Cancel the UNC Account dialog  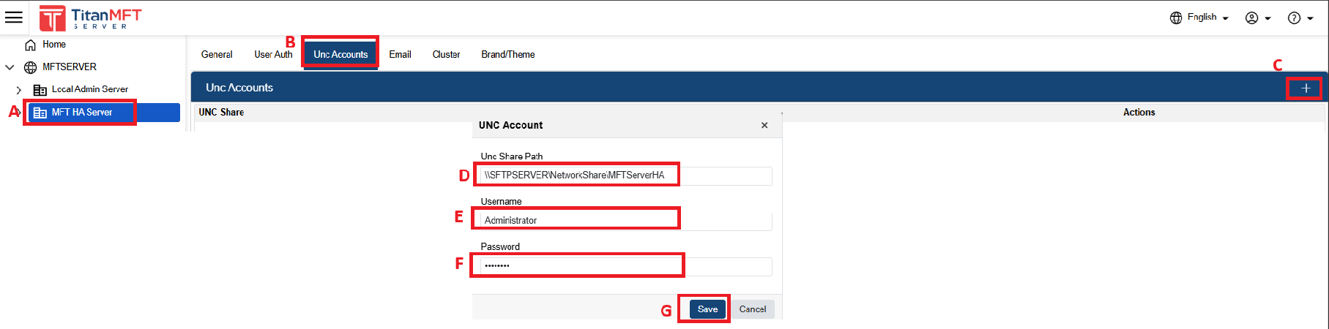point(752,309)
